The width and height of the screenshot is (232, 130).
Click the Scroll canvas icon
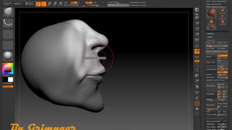click(x=197, y=18)
